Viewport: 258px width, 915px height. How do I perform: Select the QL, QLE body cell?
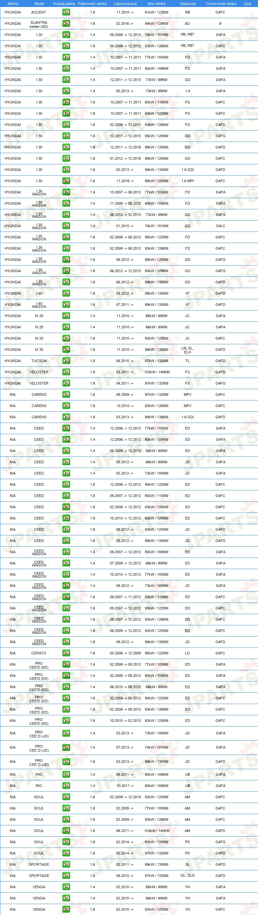[x=187, y=876]
